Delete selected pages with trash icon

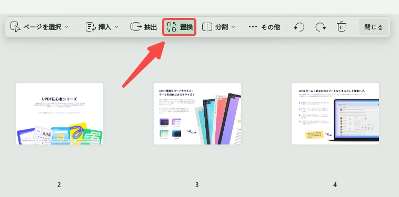click(342, 27)
